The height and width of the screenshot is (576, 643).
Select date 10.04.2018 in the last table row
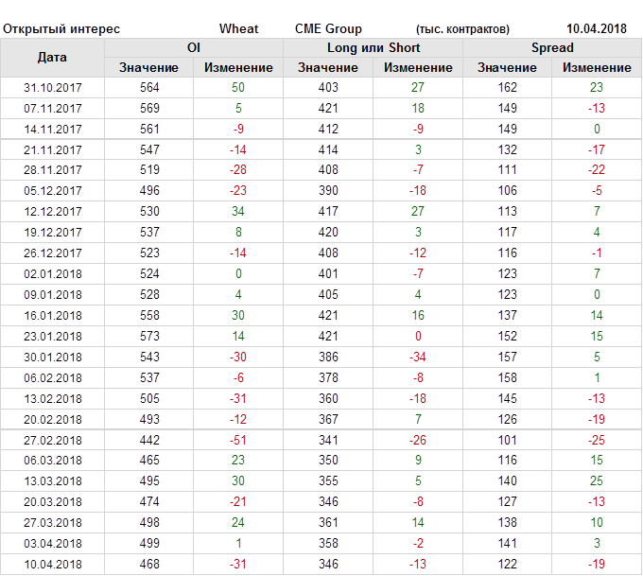53,565
